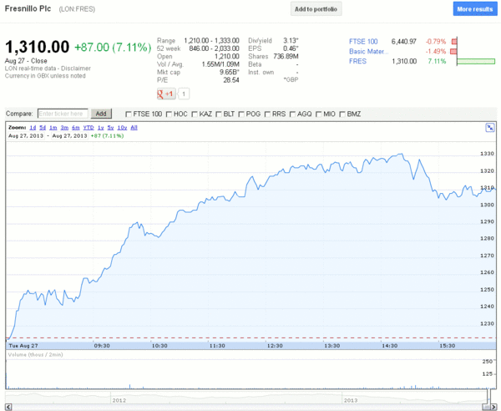Screen dimensions: 501x411
Task: Click the Mkt cap value 9.65B
Action: 229,72
